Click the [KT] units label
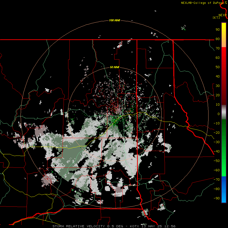 [216, 17]
